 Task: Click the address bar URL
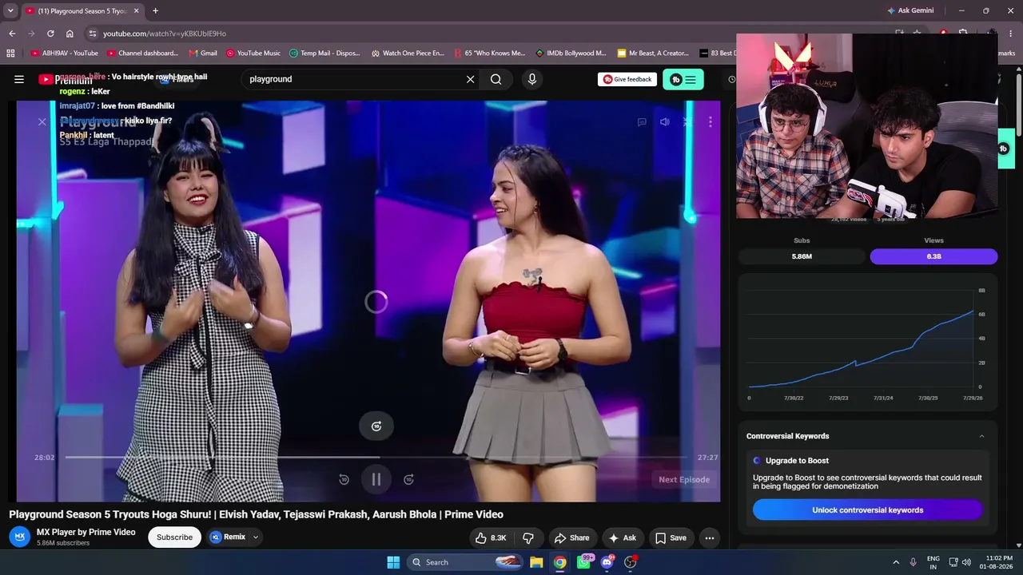tap(165, 34)
